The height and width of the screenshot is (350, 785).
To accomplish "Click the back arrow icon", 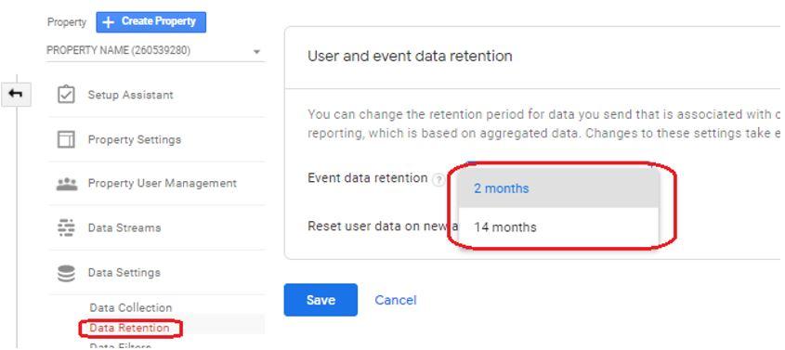I will pos(16,94).
